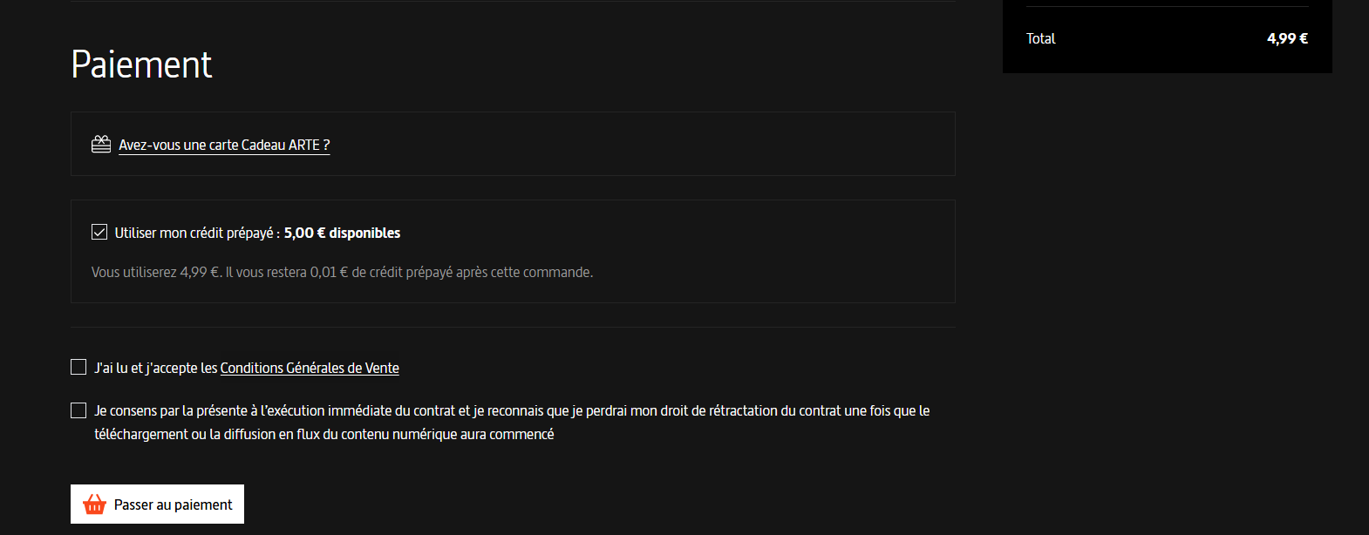The image size is (1369, 535).
Task: Click the Total amount 4,99 €
Action: point(1287,38)
